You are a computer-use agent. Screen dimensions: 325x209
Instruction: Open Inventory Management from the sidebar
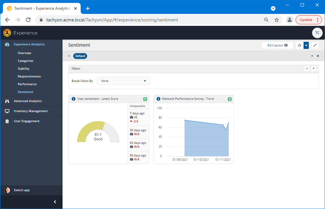(31, 111)
